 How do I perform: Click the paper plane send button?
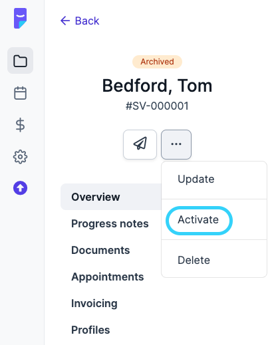coord(140,144)
